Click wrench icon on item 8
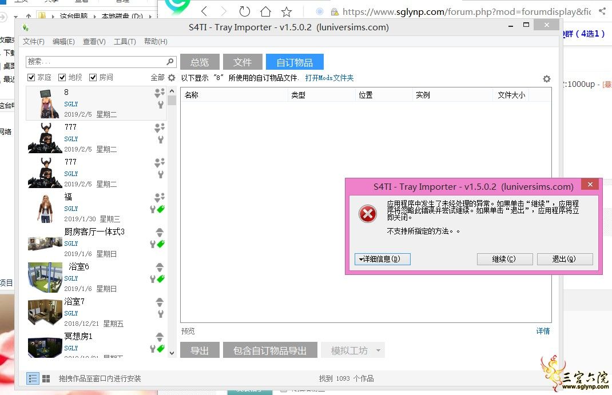612x395 pixels. 160,105
